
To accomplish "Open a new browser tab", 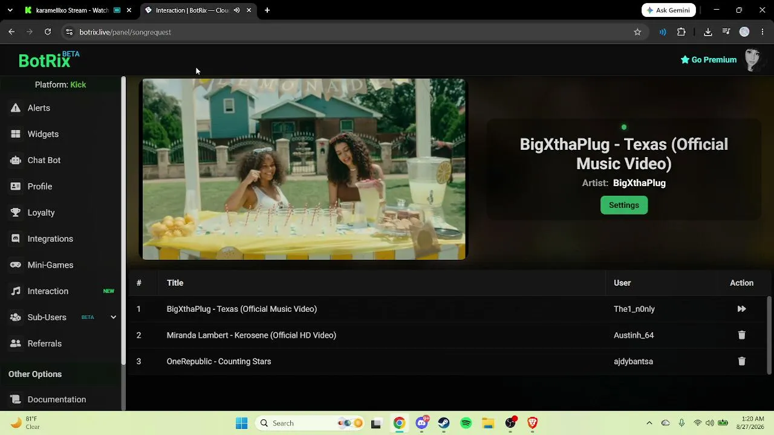I will (x=267, y=10).
